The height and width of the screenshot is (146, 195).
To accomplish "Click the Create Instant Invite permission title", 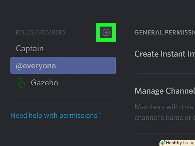I will point(164,54).
